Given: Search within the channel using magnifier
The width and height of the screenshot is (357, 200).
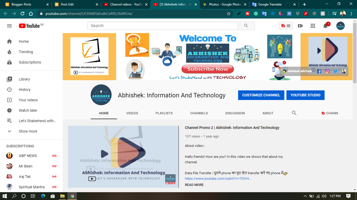Looking at the screenshot, I should pyautogui.click(x=294, y=113).
